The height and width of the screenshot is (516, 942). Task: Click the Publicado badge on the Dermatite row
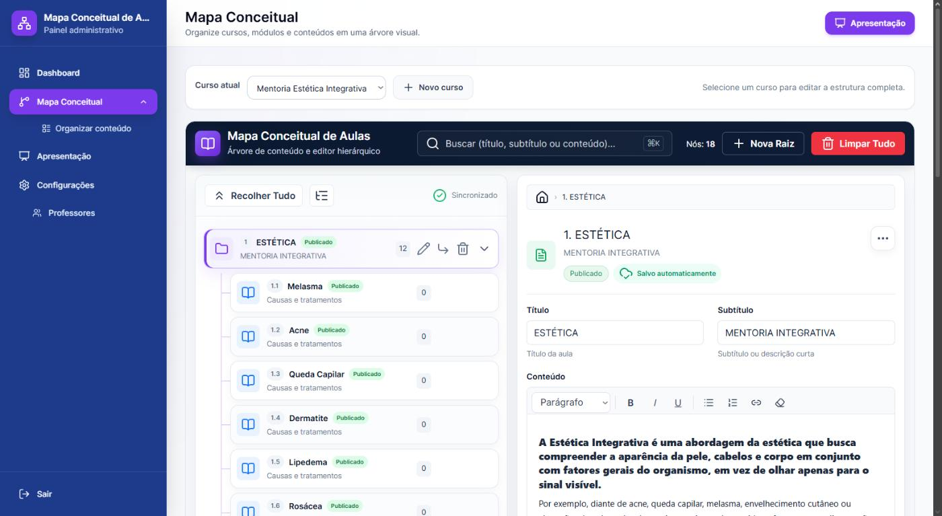pos(351,418)
